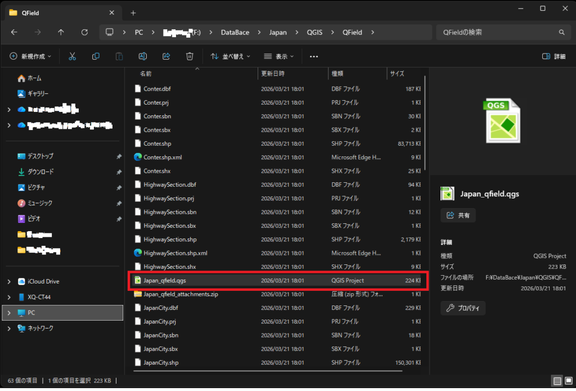The image size is (576, 391).
Task: Open Downloads in navigation pane
Action: point(40,172)
